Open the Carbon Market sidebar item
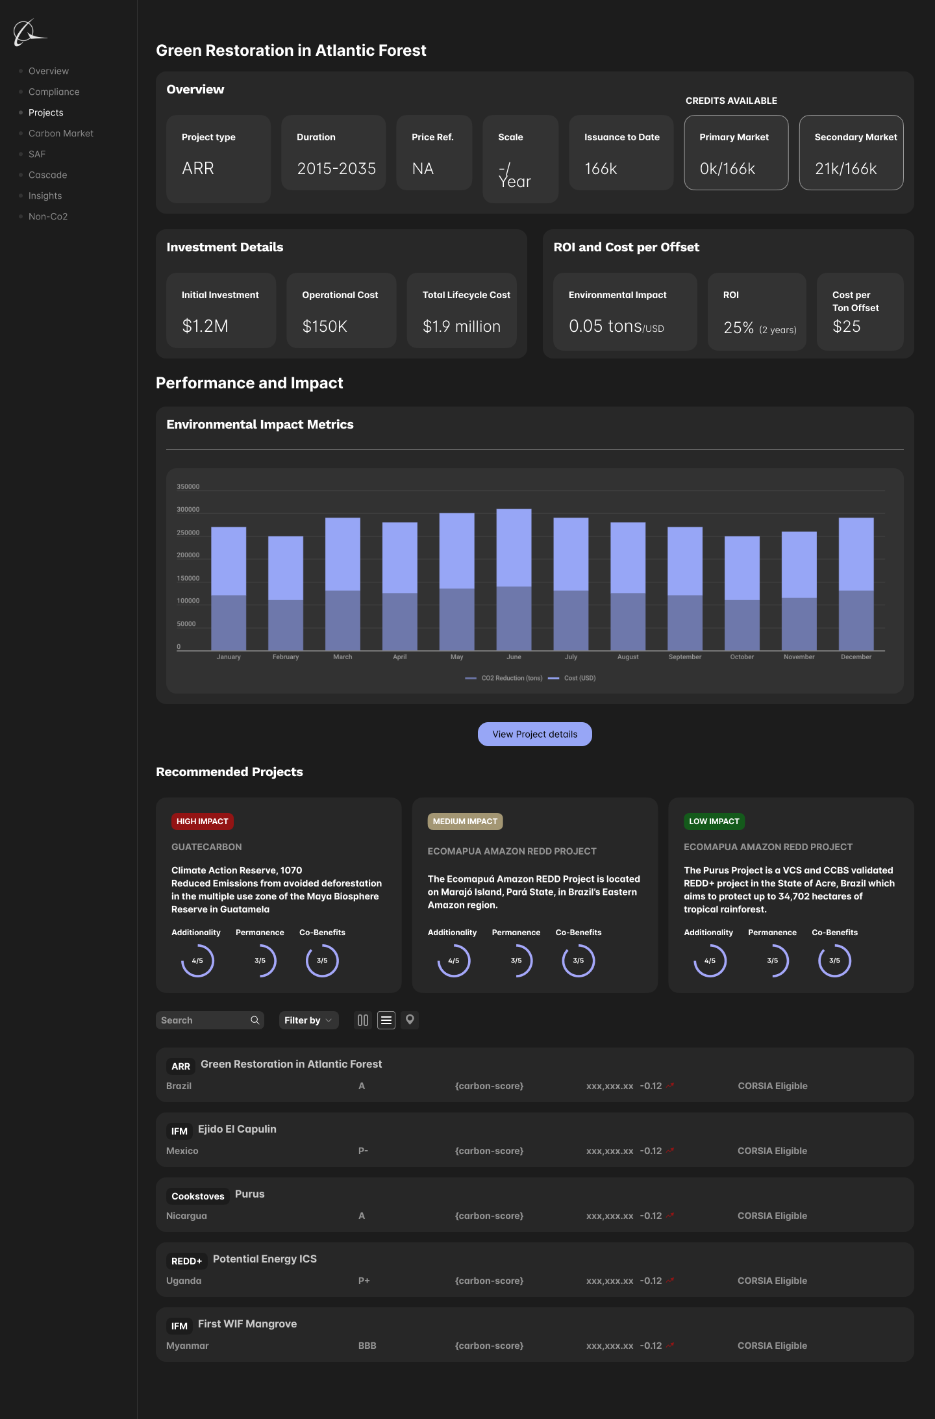The width and height of the screenshot is (935, 1419). point(61,133)
